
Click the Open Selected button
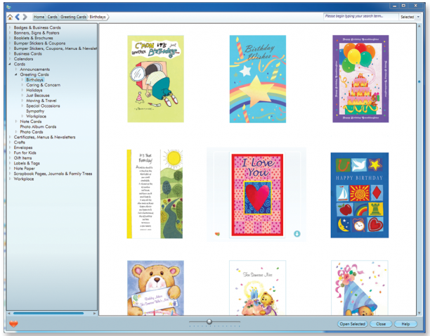pos(353,324)
